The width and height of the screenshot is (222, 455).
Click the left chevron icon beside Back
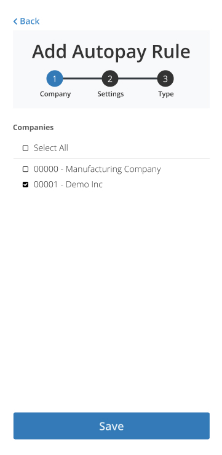pyautogui.click(x=15, y=21)
